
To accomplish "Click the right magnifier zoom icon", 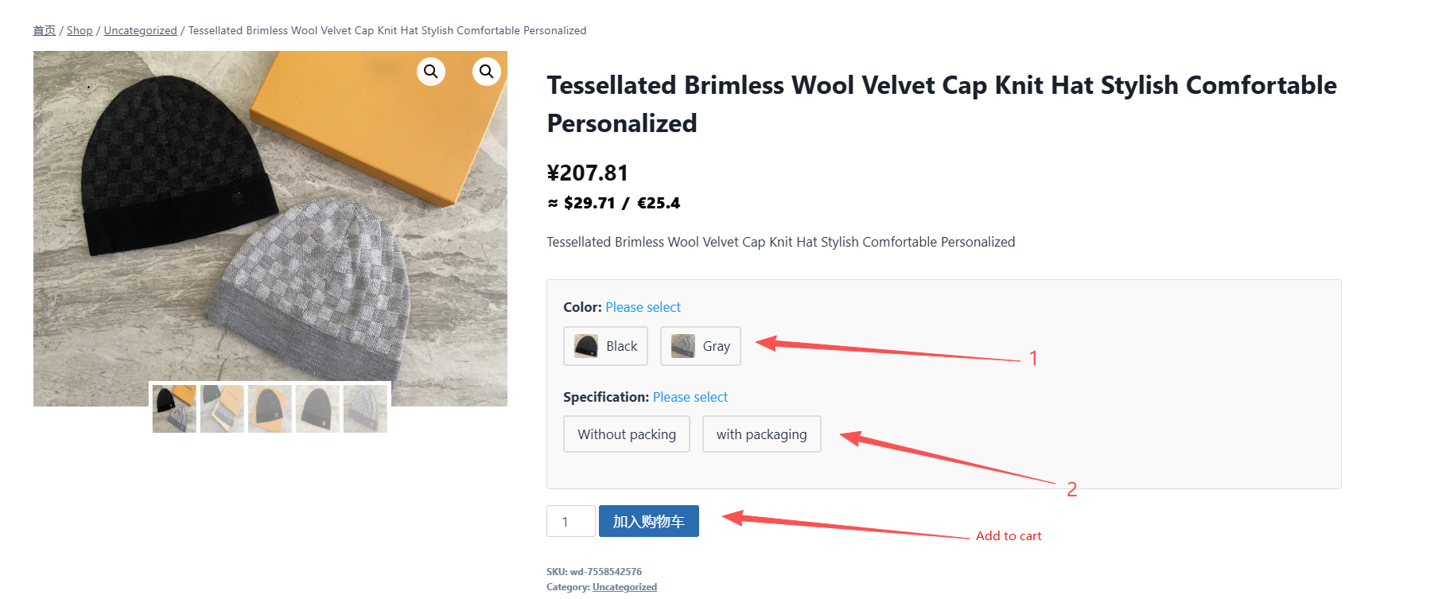I will 486,72.
